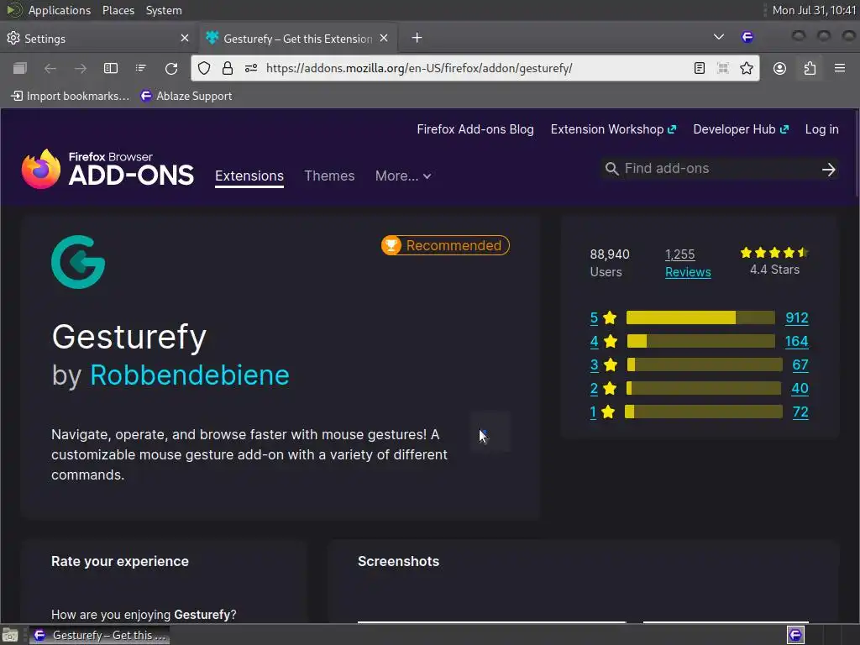Screen dimensions: 860x645
Task: Click the URL address bar
Action: click(475, 69)
